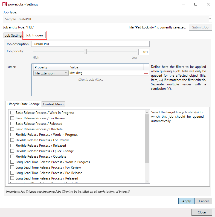Viewport: 215px width, 217px height.
Task: Check Basic Release Process / For Review
Action: pyautogui.click(x=12, y=118)
